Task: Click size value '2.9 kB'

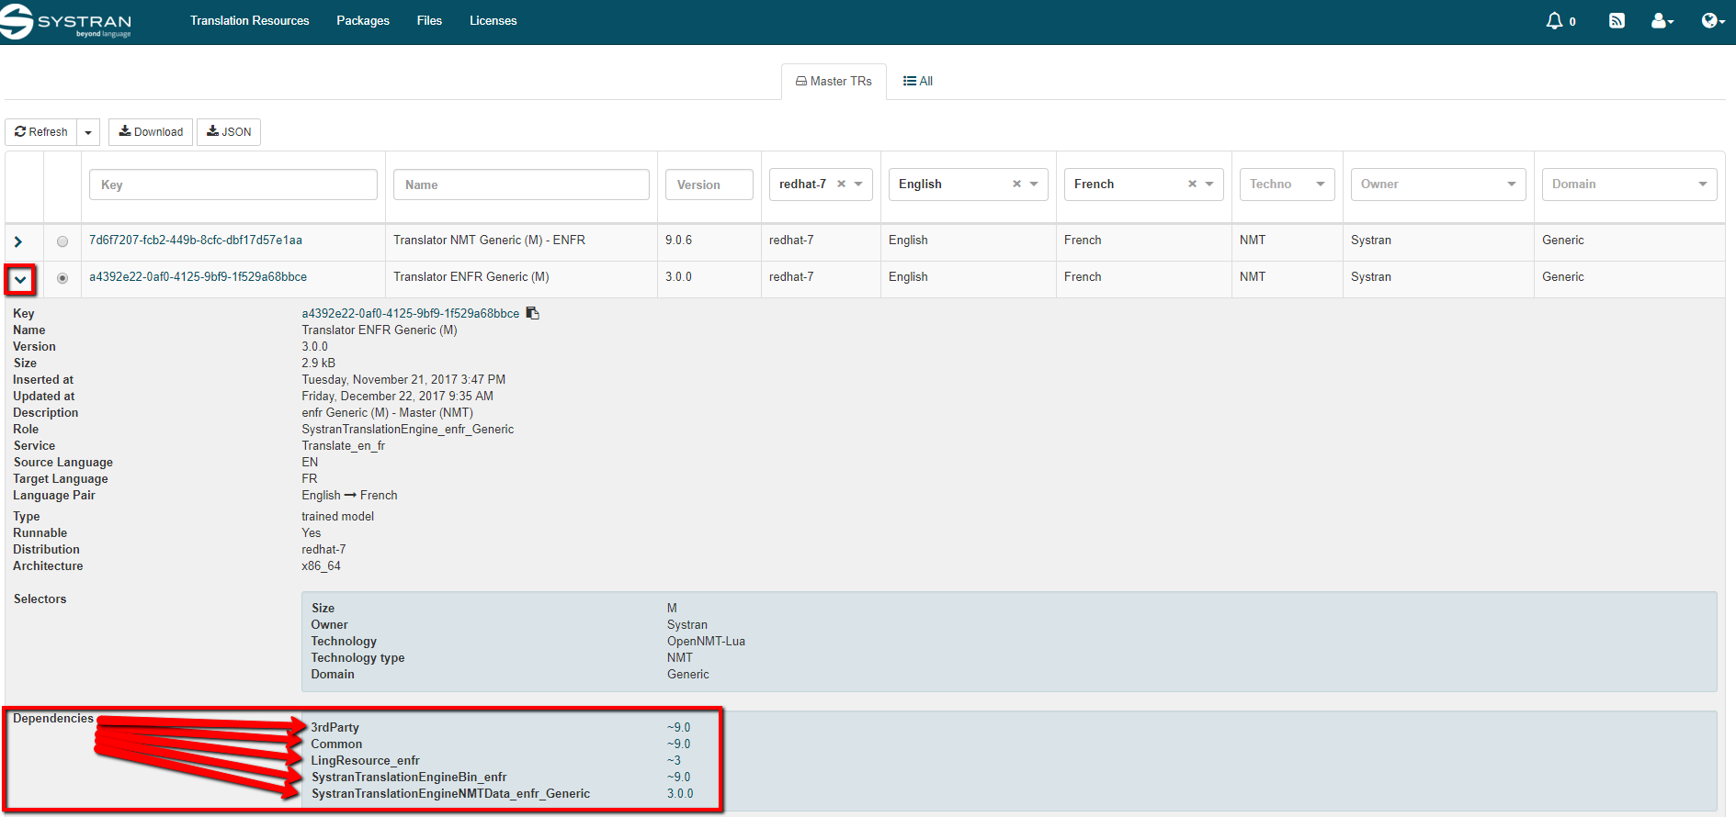Action: pyautogui.click(x=319, y=363)
